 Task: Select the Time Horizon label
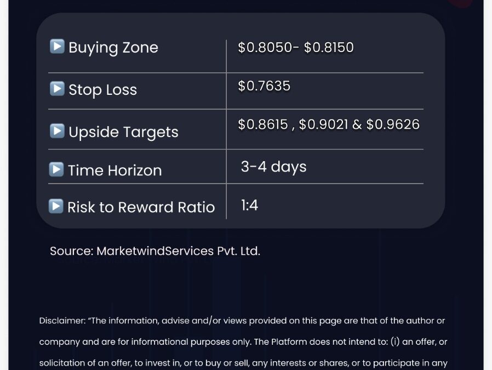tap(115, 170)
